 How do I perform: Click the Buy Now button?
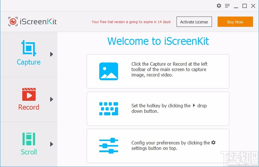(x=235, y=22)
